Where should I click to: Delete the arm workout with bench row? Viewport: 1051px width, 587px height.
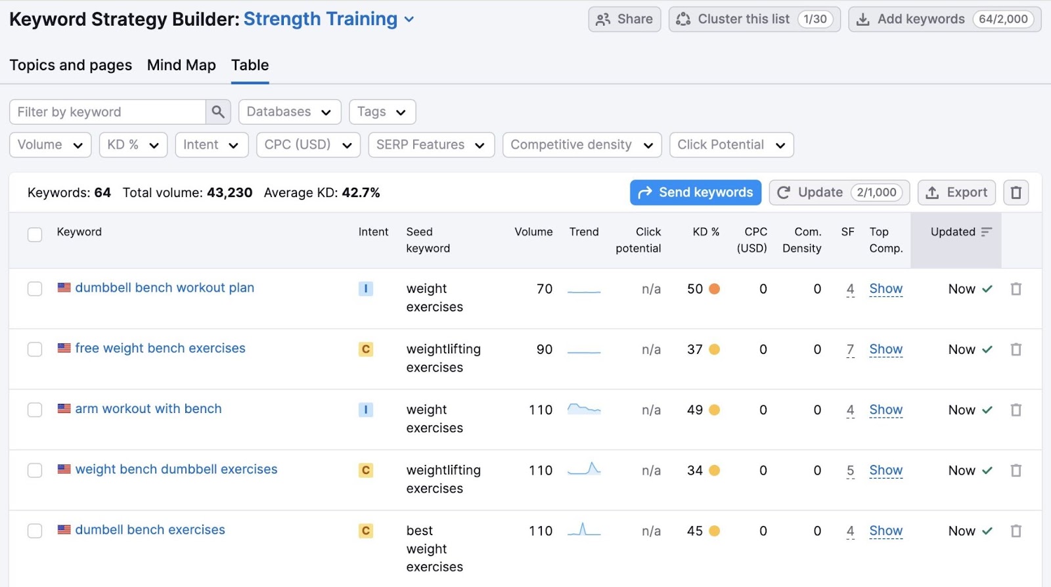[1016, 410]
